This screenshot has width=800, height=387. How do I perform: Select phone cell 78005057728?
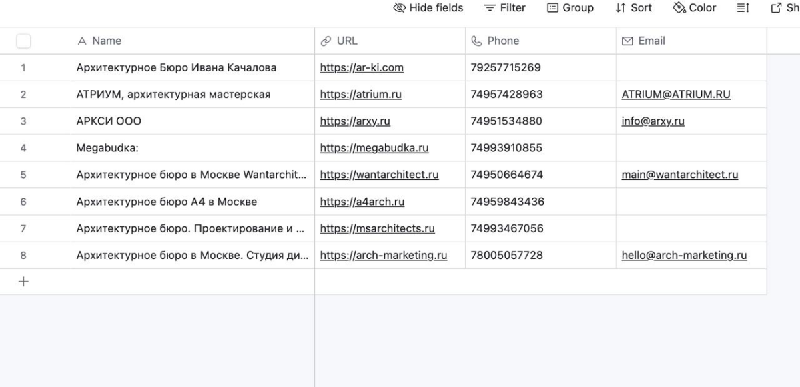541,255
